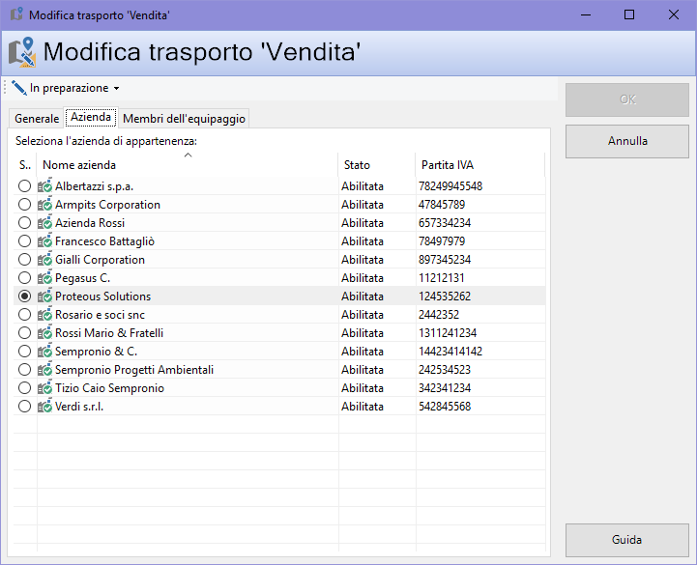
Task: Click the Abilitata status of Verdi s.r.l.
Action: click(362, 406)
